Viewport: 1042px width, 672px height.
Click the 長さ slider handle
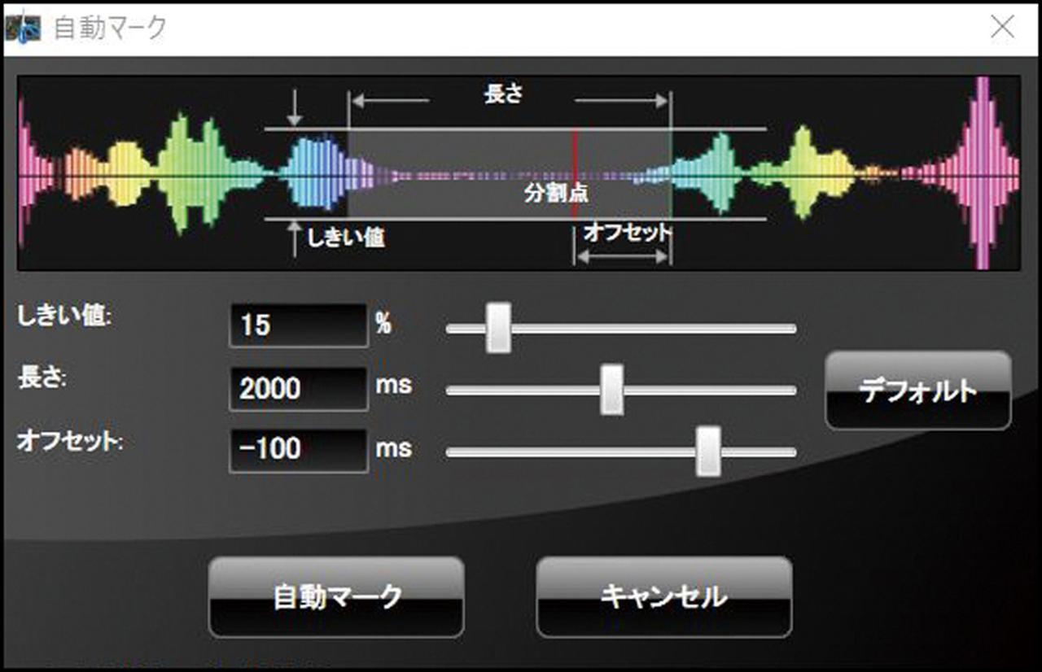click(611, 390)
